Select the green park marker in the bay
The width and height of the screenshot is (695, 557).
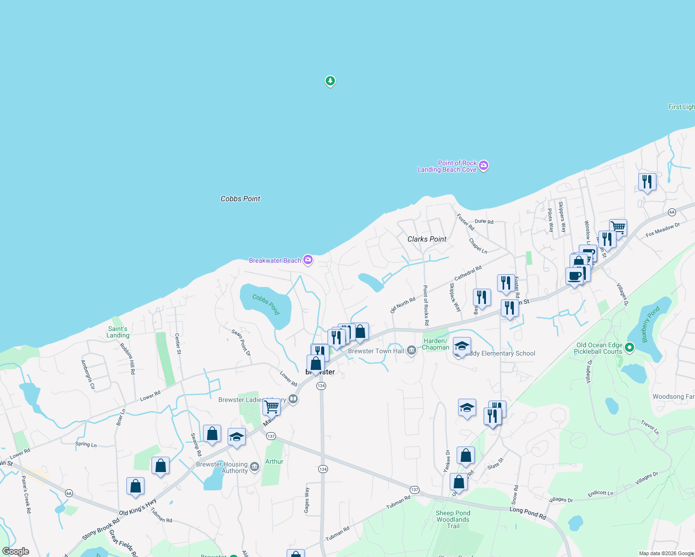(x=330, y=81)
